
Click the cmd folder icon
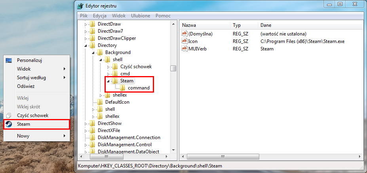(x=115, y=74)
